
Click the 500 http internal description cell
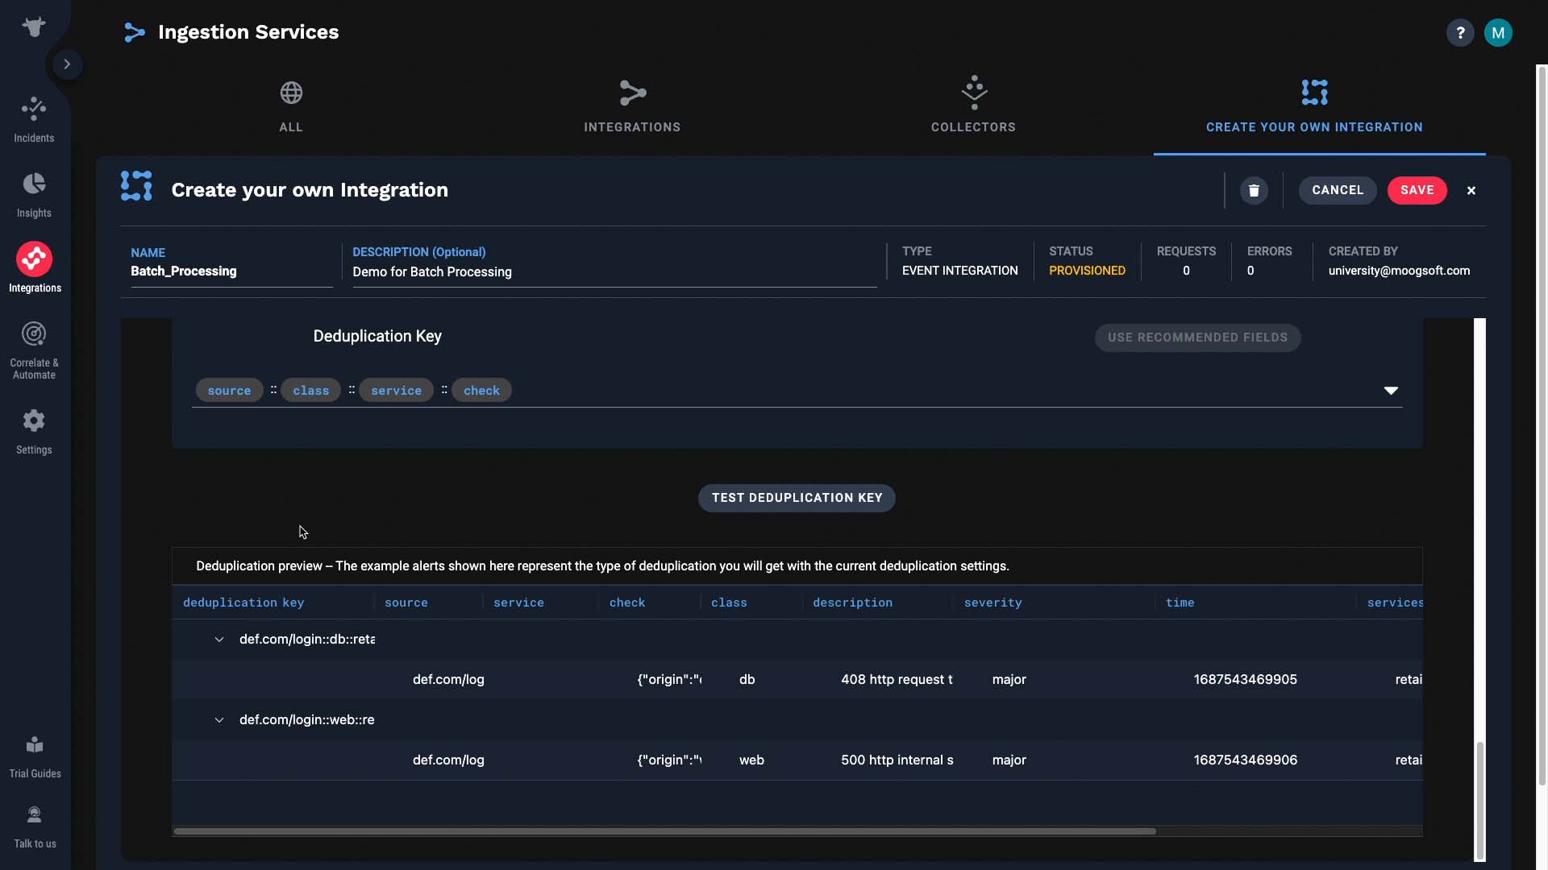coord(897,760)
